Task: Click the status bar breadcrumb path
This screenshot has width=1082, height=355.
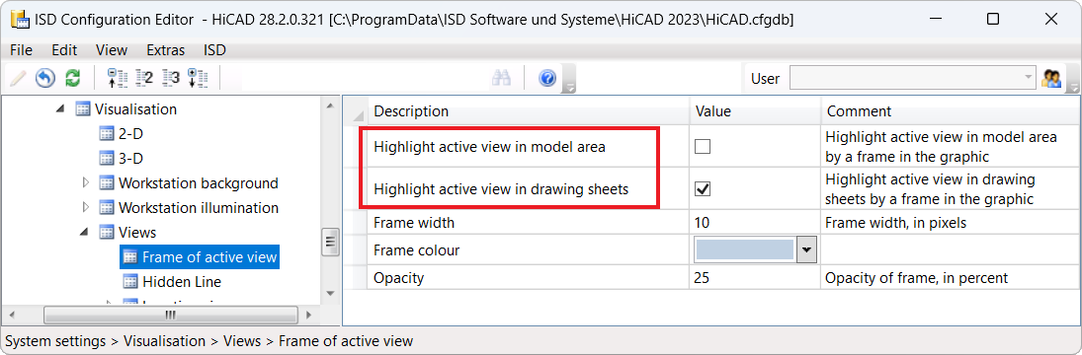Action: [x=209, y=340]
